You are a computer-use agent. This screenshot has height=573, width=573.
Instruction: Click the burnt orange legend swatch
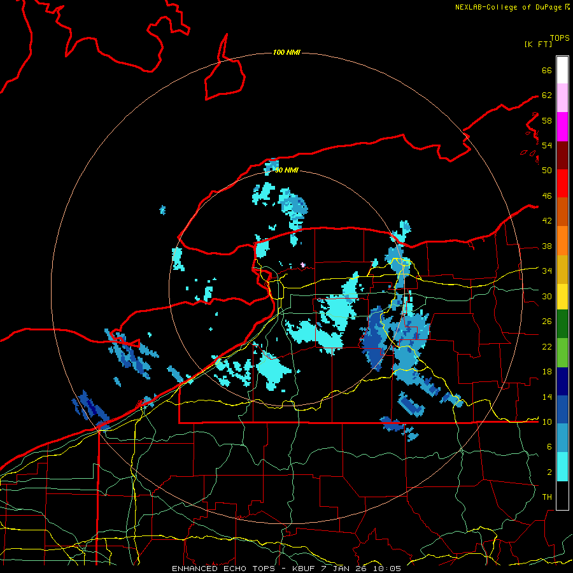pos(562,212)
